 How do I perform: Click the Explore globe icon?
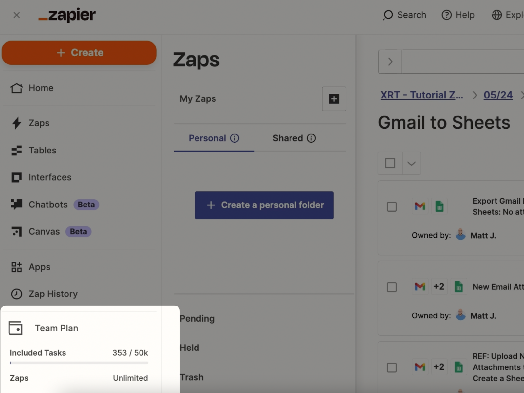click(497, 15)
